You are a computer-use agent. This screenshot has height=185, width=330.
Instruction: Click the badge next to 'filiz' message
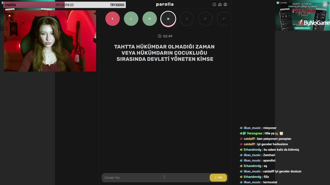(241, 177)
